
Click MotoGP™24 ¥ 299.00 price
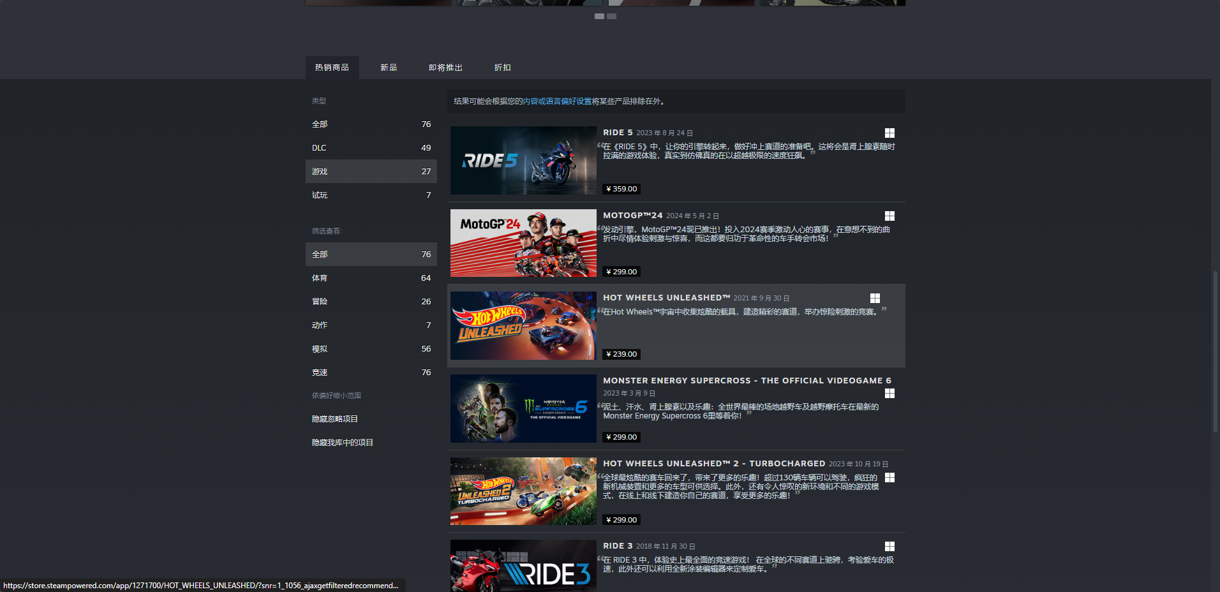coord(621,272)
